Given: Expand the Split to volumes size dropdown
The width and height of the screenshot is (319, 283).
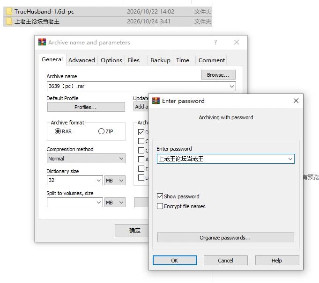Looking at the screenshot, I should tap(99, 203).
